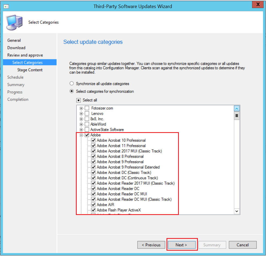The width and height of the screenshot is (266, 256).
Task: Uncheck Adobe Acrobat DC (Continuous Track)
Action: [x=93, y=178]
